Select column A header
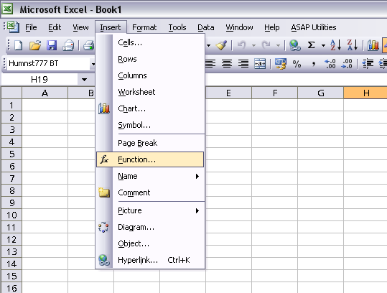 pos(45,93)
